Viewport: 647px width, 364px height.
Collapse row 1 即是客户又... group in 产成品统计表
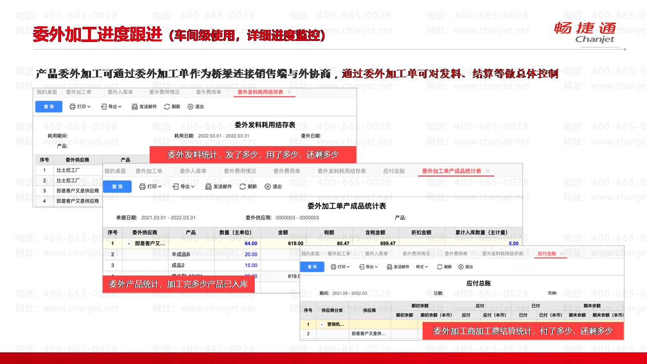point(129,244)
